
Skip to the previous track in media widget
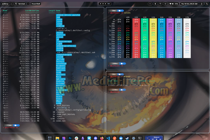click(x=153, y=139)
